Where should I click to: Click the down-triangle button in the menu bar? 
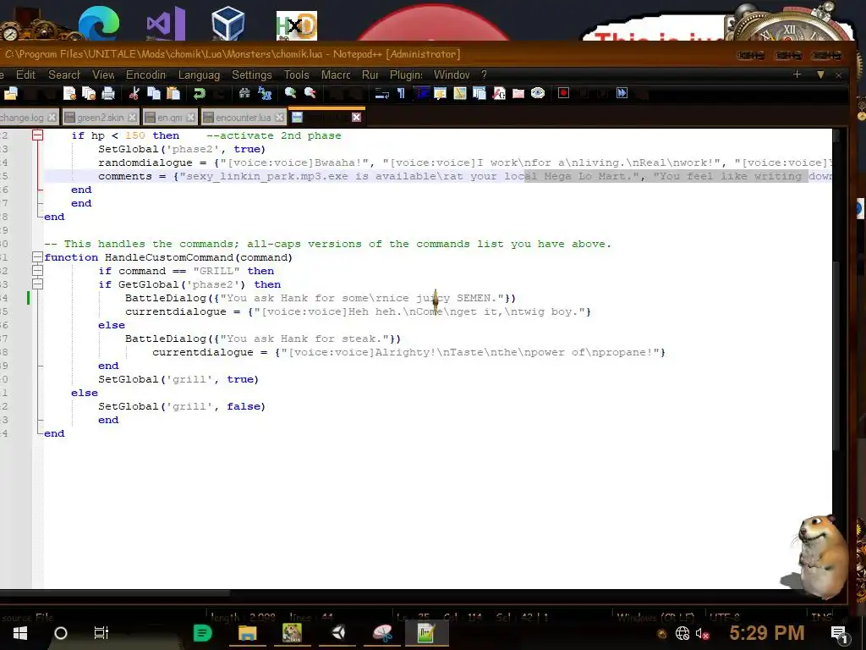pos(820,74)
